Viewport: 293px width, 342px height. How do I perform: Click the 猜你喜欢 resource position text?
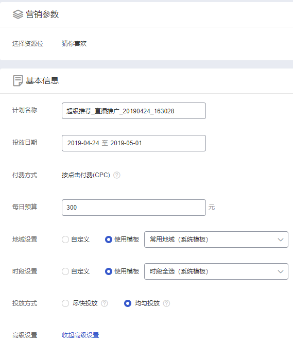tap(74, 44)
